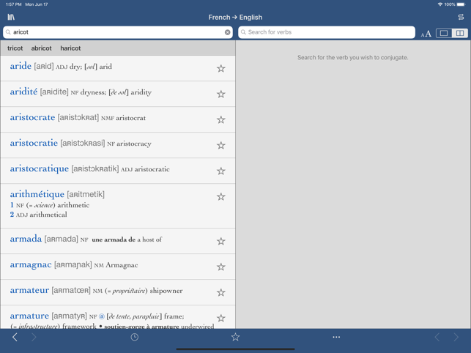Viewport: 471px width, 353px height.
Task: Open more options ellipsis menu
Action: pyautogui.click(x=336, y=337)
